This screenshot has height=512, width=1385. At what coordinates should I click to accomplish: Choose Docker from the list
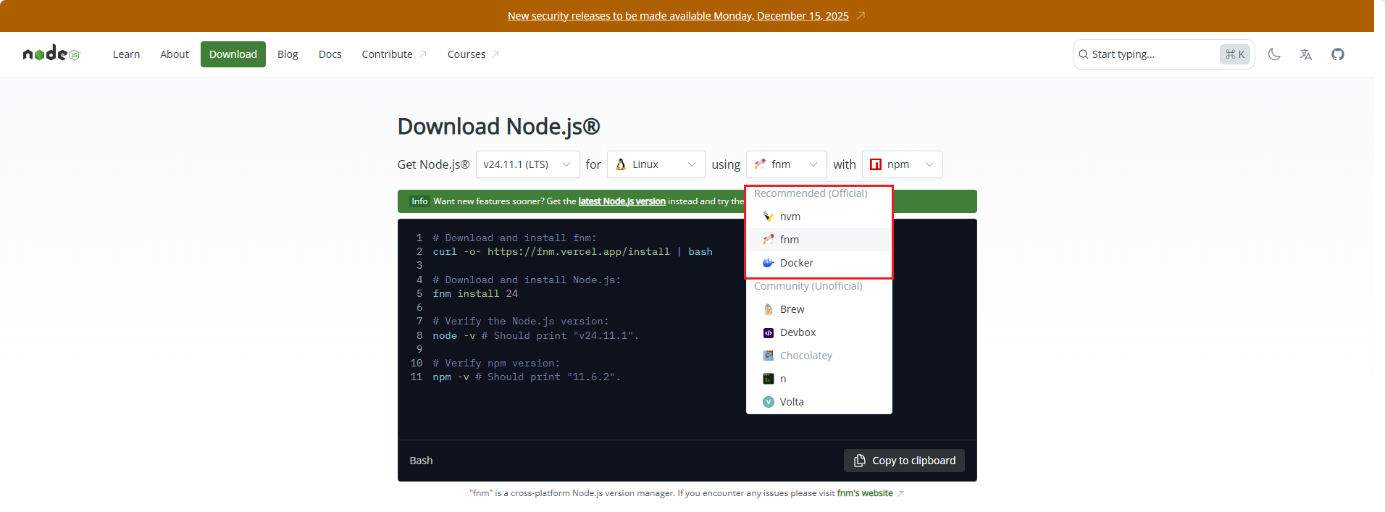click(x=819, y=263)
